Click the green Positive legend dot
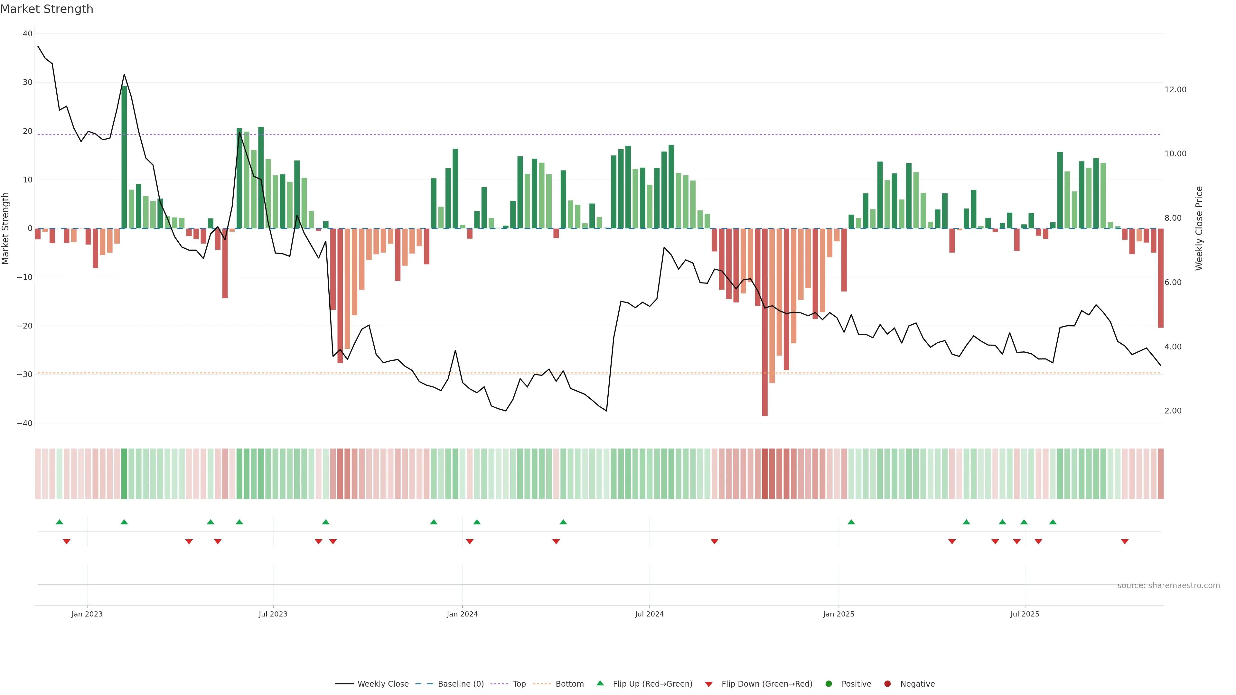The width and height of the screenshot is (1236, 695). 829,683
